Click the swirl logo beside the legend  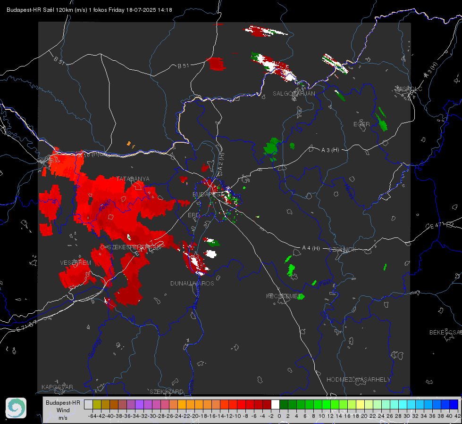click(x=16, y=408)
